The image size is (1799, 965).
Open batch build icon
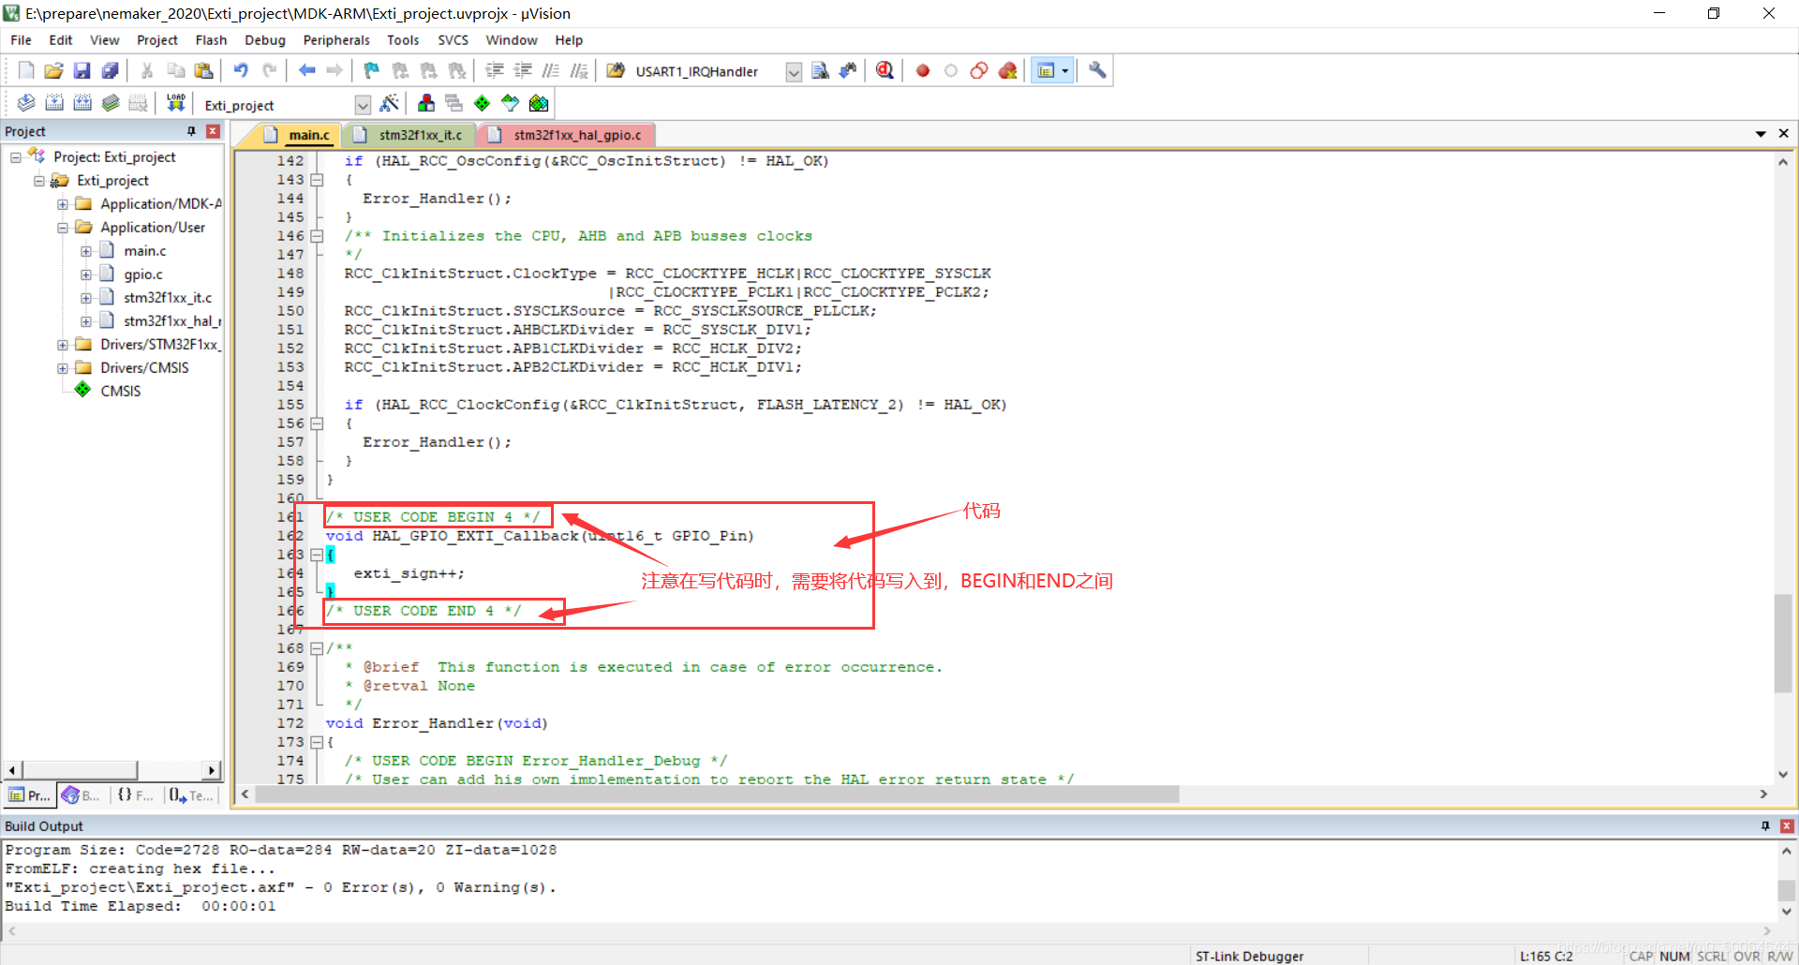point(111,103)
